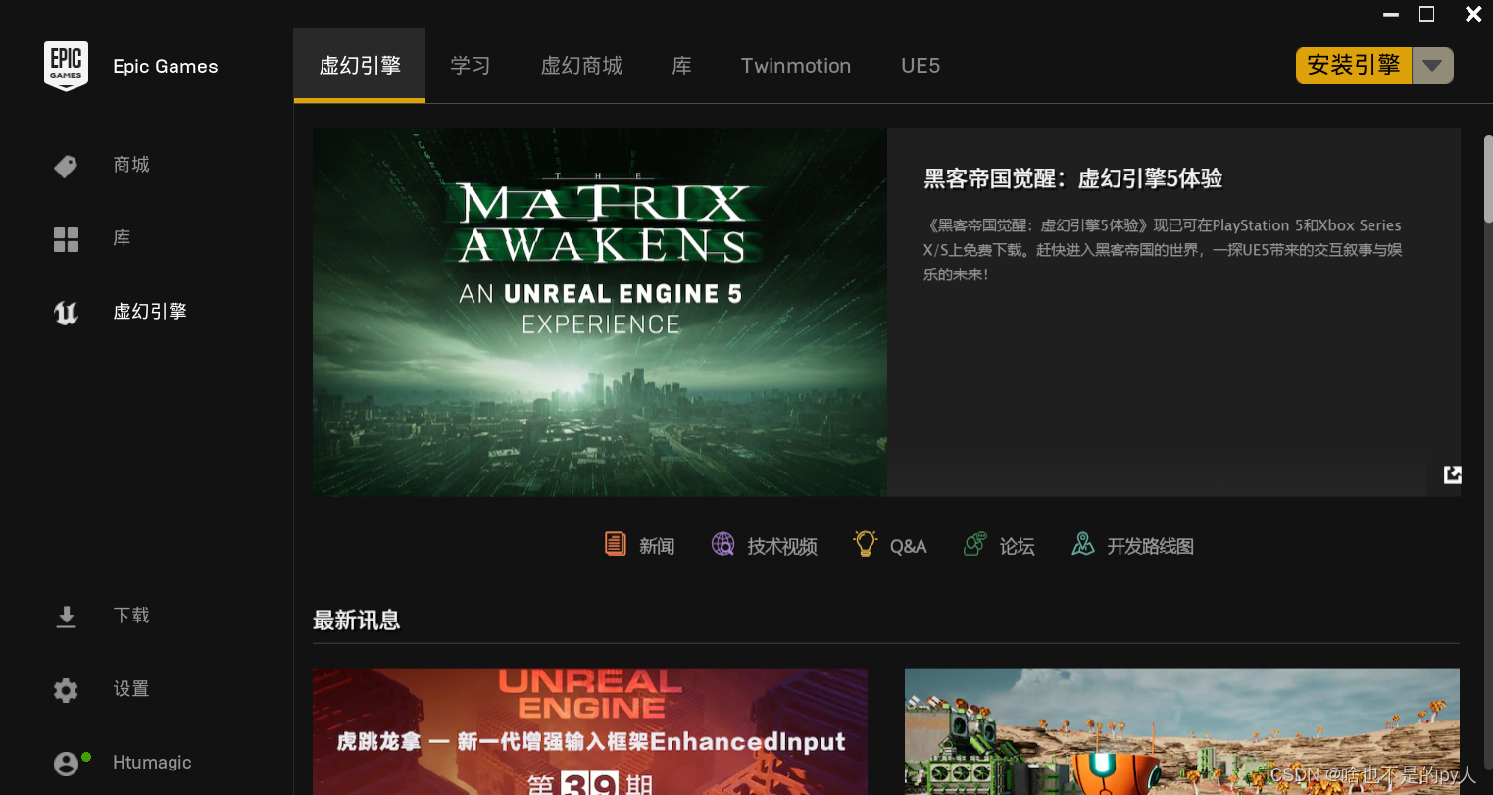Open the Q&A link text
This screenshot has height=795, width=1493.
click(908, 546)
